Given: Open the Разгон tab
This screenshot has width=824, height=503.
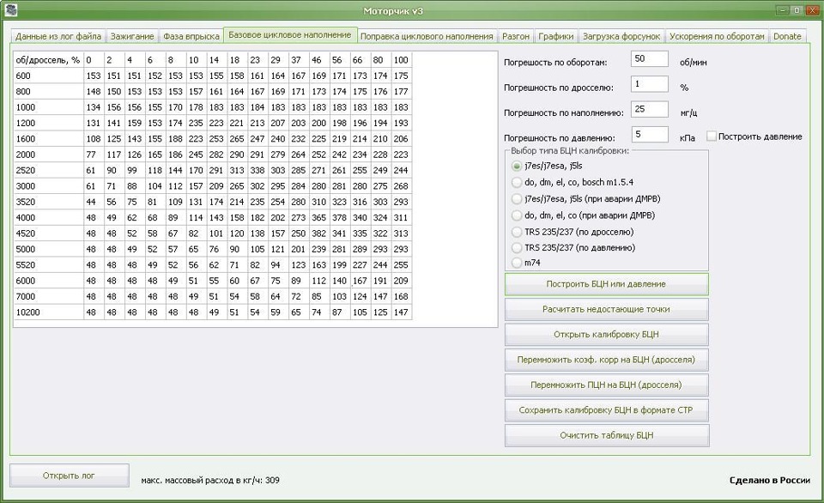Looking at the screenshot, I should click(516, 36).
